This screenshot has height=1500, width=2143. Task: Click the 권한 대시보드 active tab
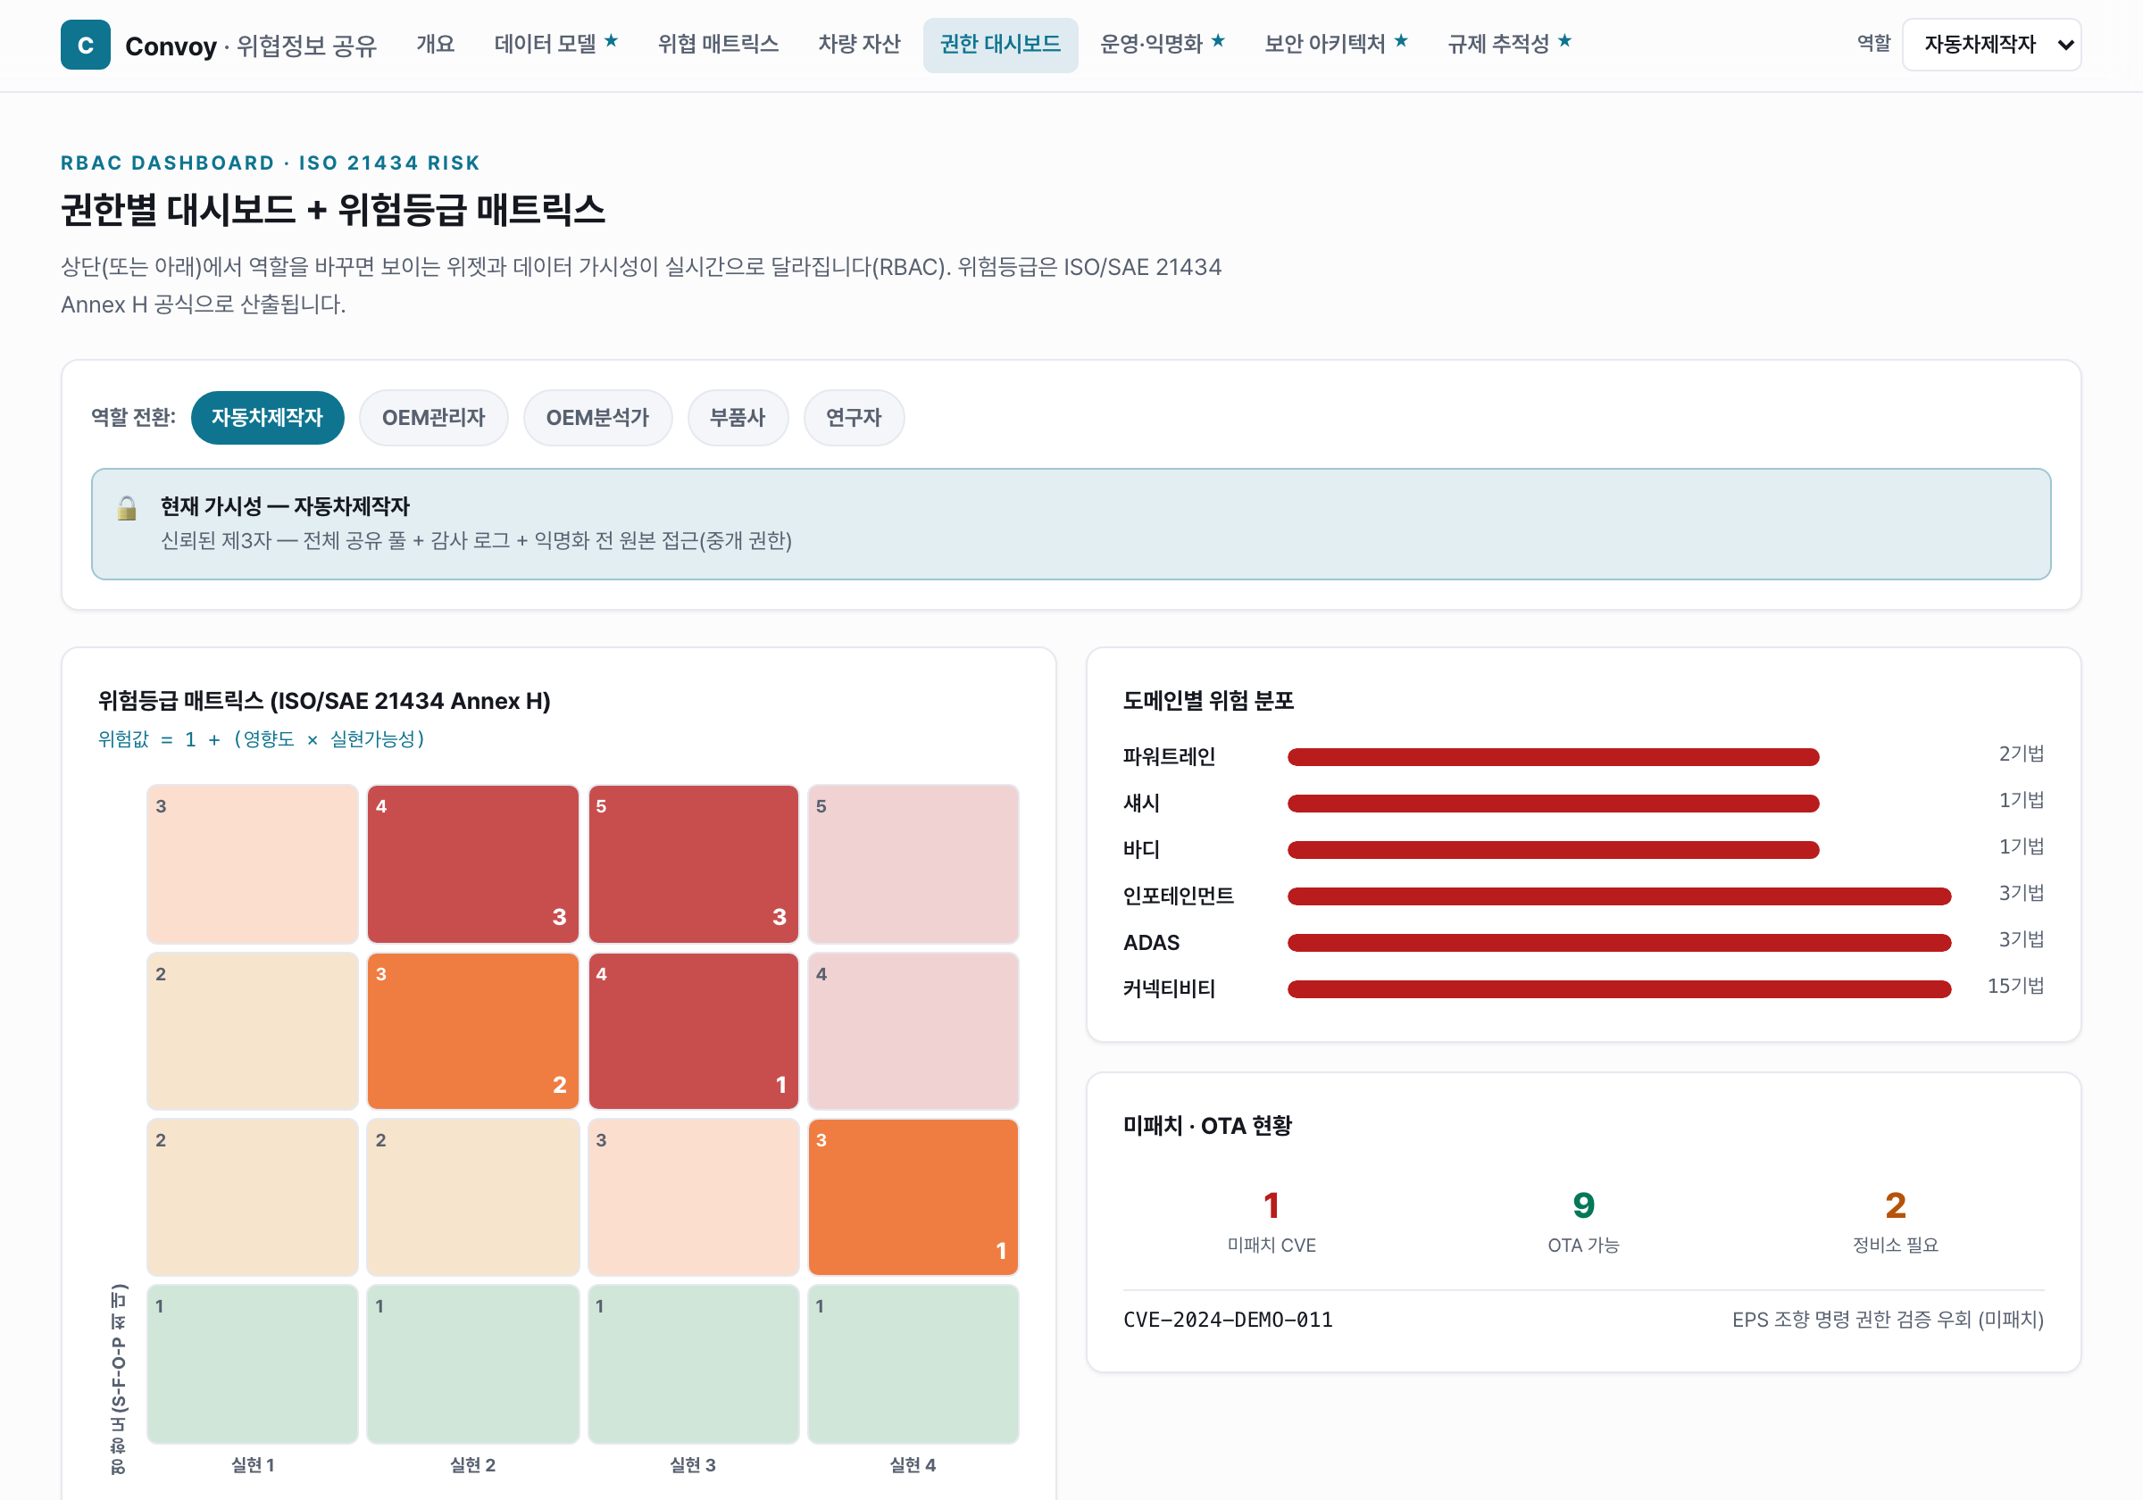point(1000,45)
